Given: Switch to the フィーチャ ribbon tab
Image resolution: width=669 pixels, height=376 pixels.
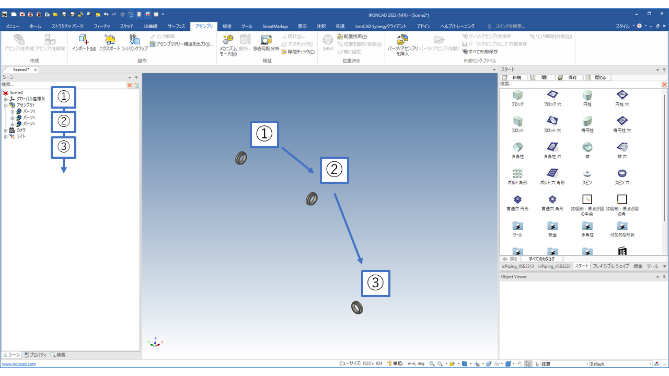Looking at the screenshot, I should point(101,26).
